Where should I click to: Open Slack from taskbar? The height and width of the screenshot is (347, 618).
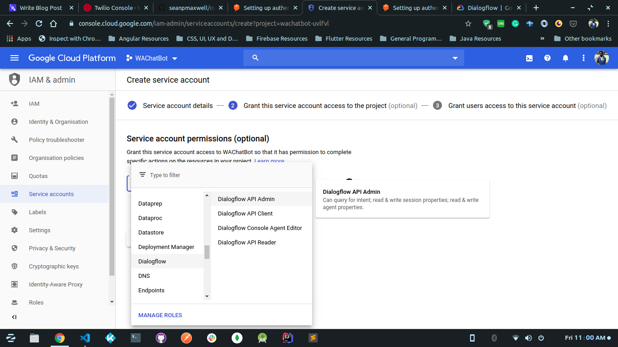pyautogui.click(x=212, y=338)
